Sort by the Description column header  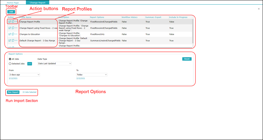64,17
